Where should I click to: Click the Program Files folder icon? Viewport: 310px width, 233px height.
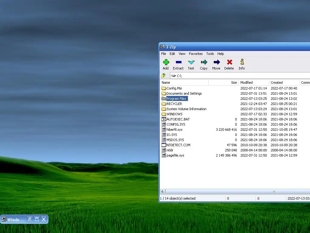(x=163, y=99)
